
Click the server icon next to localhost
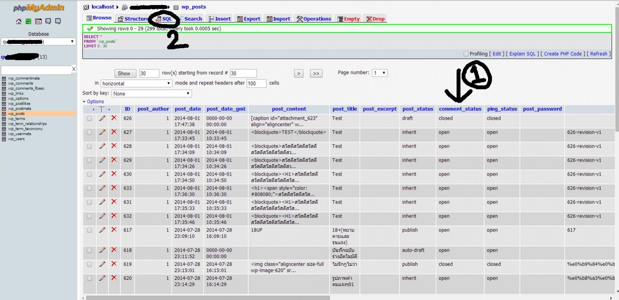(86, 7)
